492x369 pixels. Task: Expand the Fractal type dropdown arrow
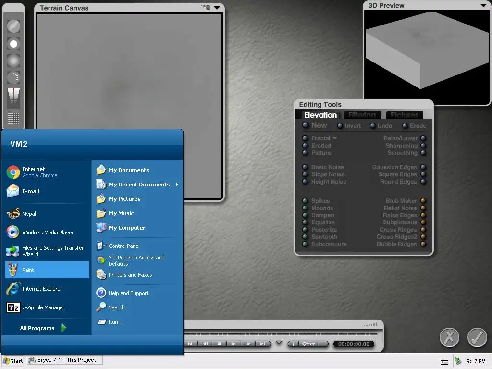(335, 138)
